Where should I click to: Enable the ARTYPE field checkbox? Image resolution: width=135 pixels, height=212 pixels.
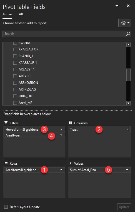point(15,76)
